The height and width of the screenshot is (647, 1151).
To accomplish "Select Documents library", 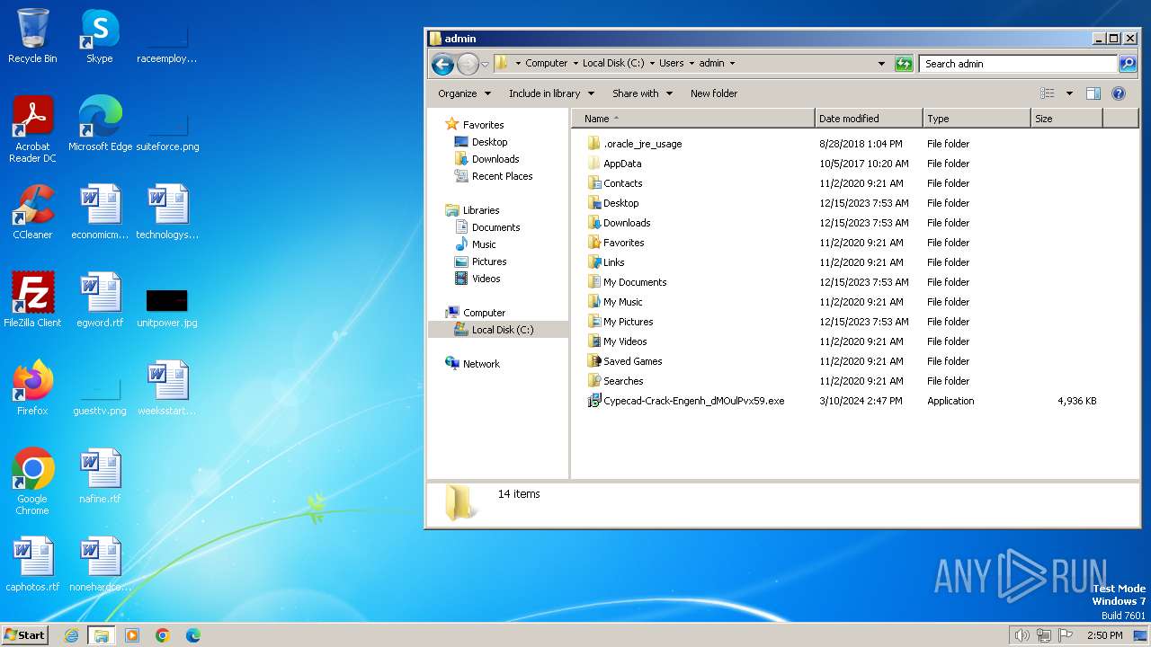I will [495, 227].
